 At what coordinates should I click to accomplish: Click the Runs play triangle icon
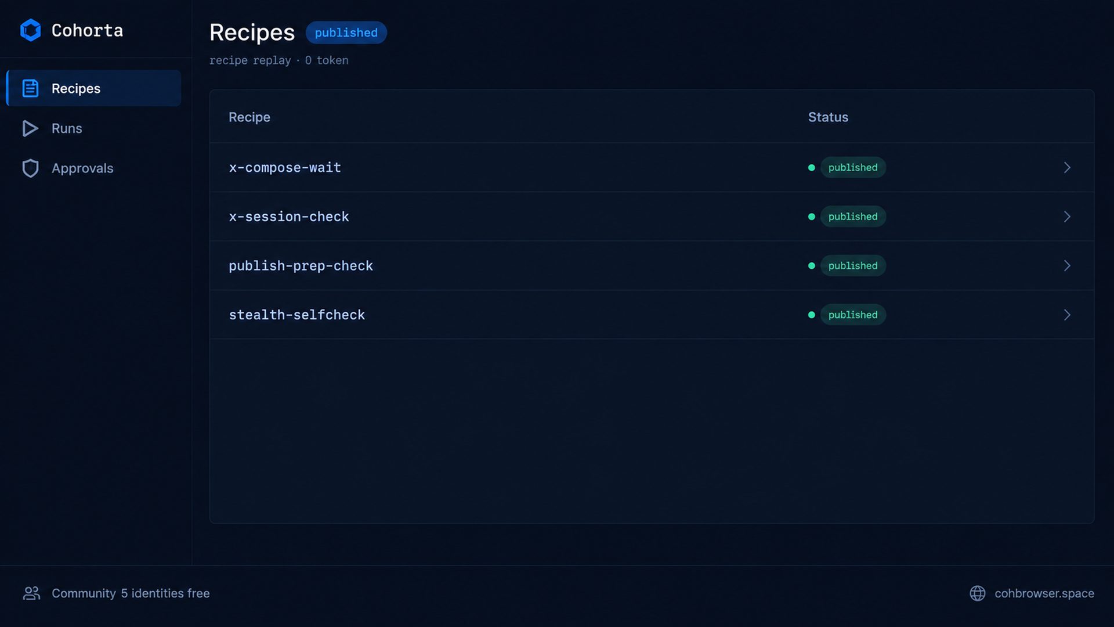pos(30,128)
